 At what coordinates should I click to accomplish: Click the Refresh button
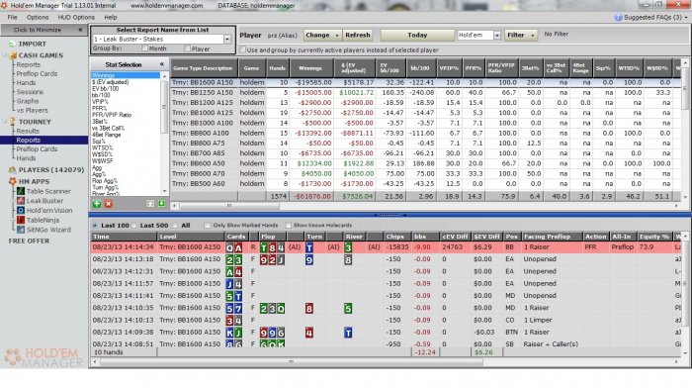[358, 35]
